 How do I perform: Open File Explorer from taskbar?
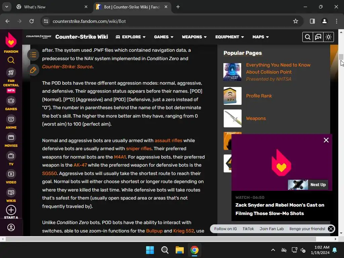tap(179, 250)
